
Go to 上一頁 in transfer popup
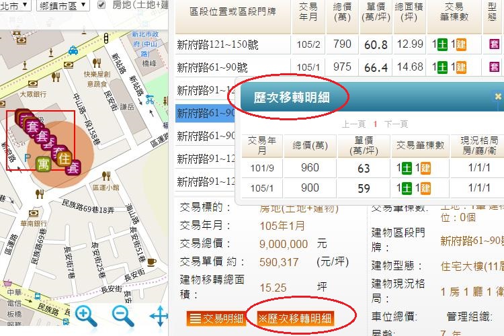[x=353, y=124]
